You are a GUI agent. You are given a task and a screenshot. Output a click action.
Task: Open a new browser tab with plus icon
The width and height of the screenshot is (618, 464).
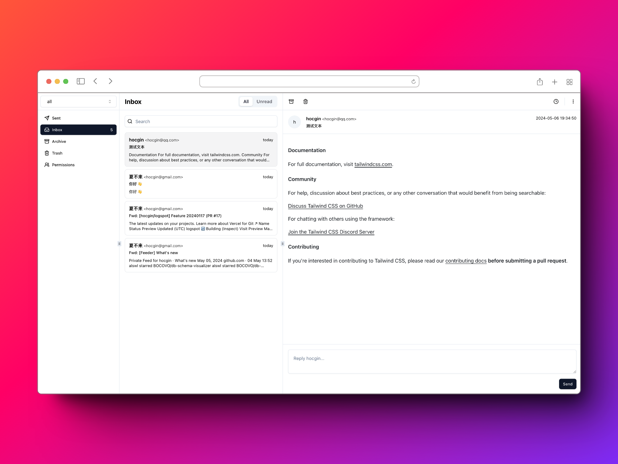point(555,82)
